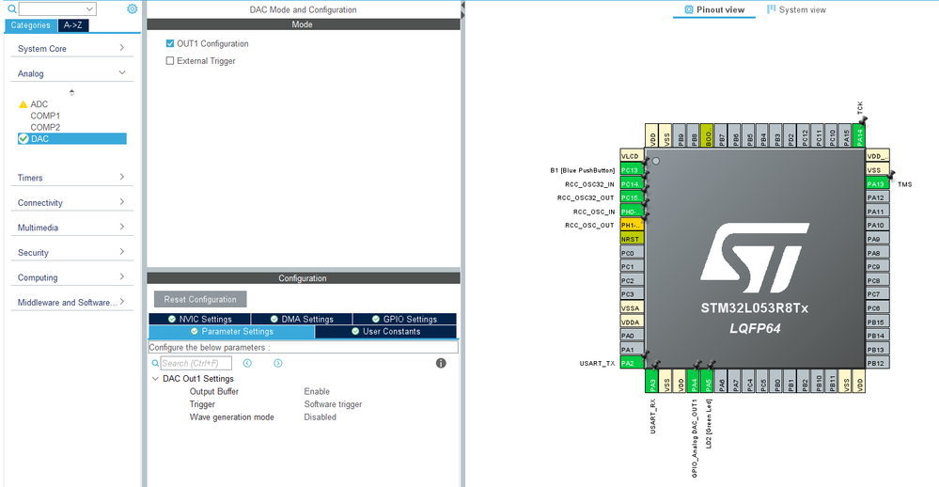Select the PA9 pin on chip
Screen dimensions: 939x487
[877, 239]
